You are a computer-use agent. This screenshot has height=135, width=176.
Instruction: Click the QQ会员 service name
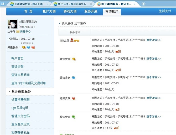(64, 41)
